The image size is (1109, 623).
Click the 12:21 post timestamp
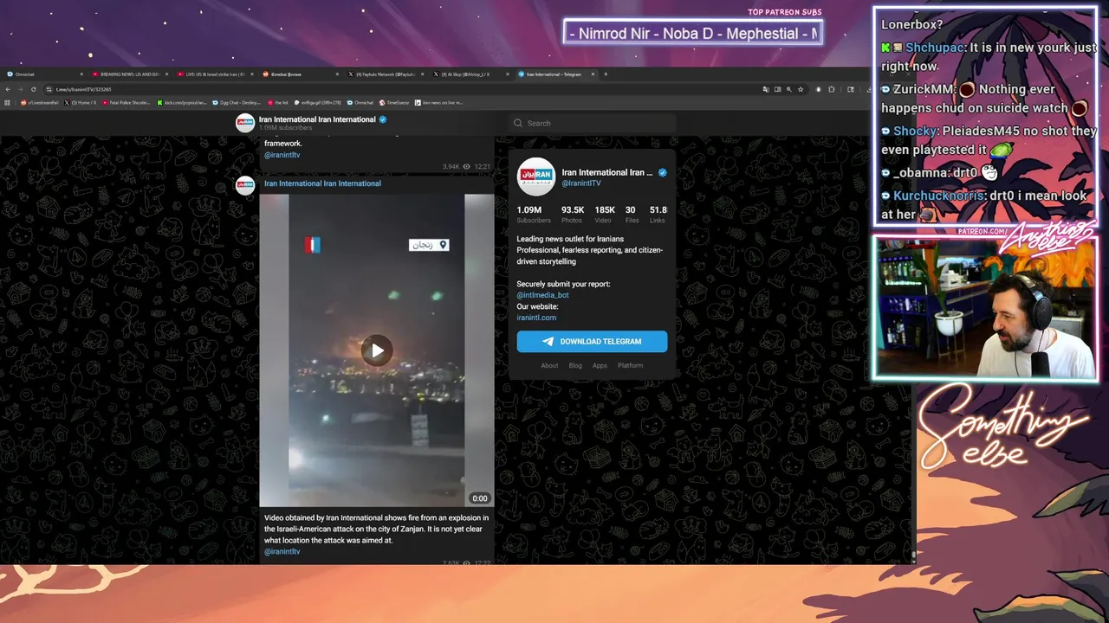click(x=483, y=166)
